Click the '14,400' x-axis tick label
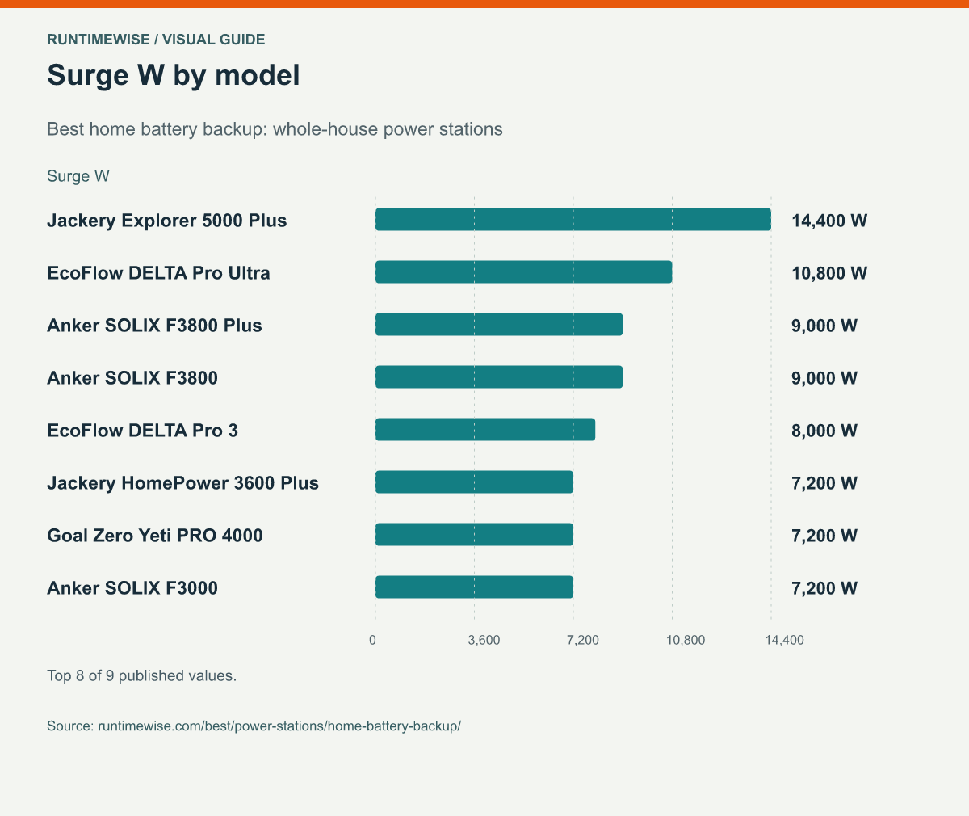 (x=784, y=640)
